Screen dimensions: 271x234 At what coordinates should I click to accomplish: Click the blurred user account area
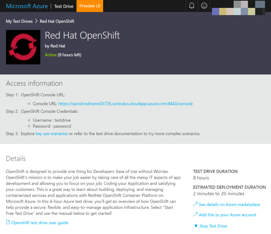coord(238,8)
